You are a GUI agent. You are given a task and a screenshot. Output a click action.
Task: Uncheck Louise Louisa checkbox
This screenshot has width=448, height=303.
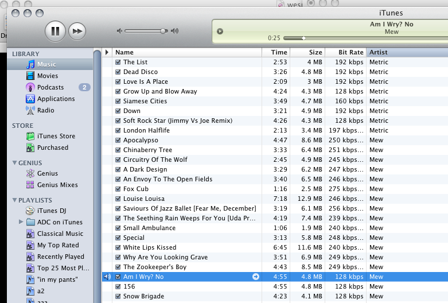[118, 199]
